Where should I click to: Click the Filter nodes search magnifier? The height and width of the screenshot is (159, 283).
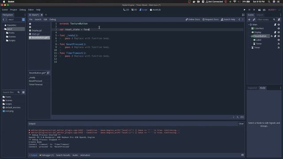274,19
